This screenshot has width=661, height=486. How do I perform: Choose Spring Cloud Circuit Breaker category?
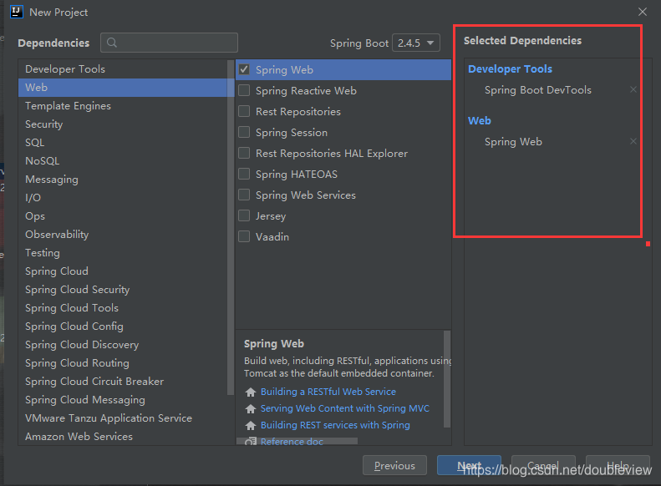[123, 382]
